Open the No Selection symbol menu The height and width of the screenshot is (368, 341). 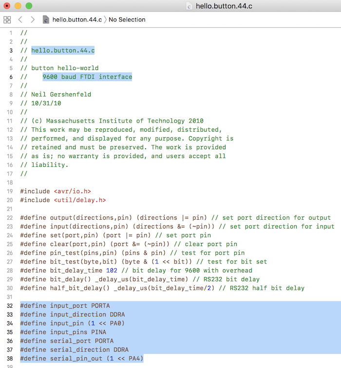(x=127, y=20)
